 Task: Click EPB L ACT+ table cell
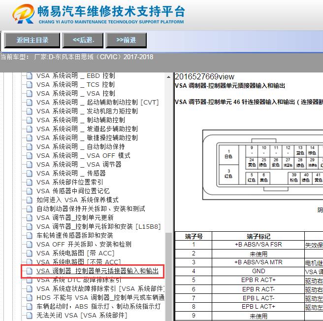pyautogui.click(x=258, y=307)
